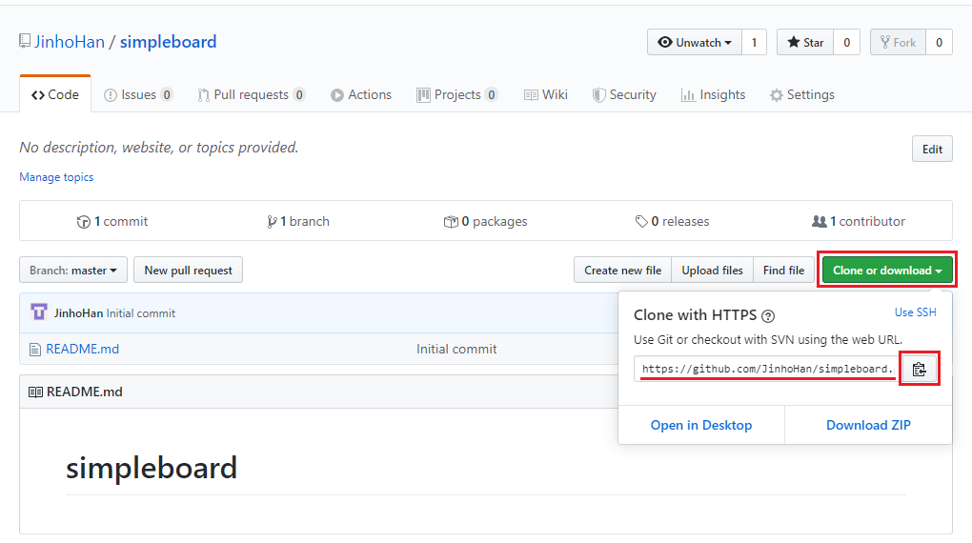Click Open in Desktop
This screenshot has width=972, height=543.
701,425
